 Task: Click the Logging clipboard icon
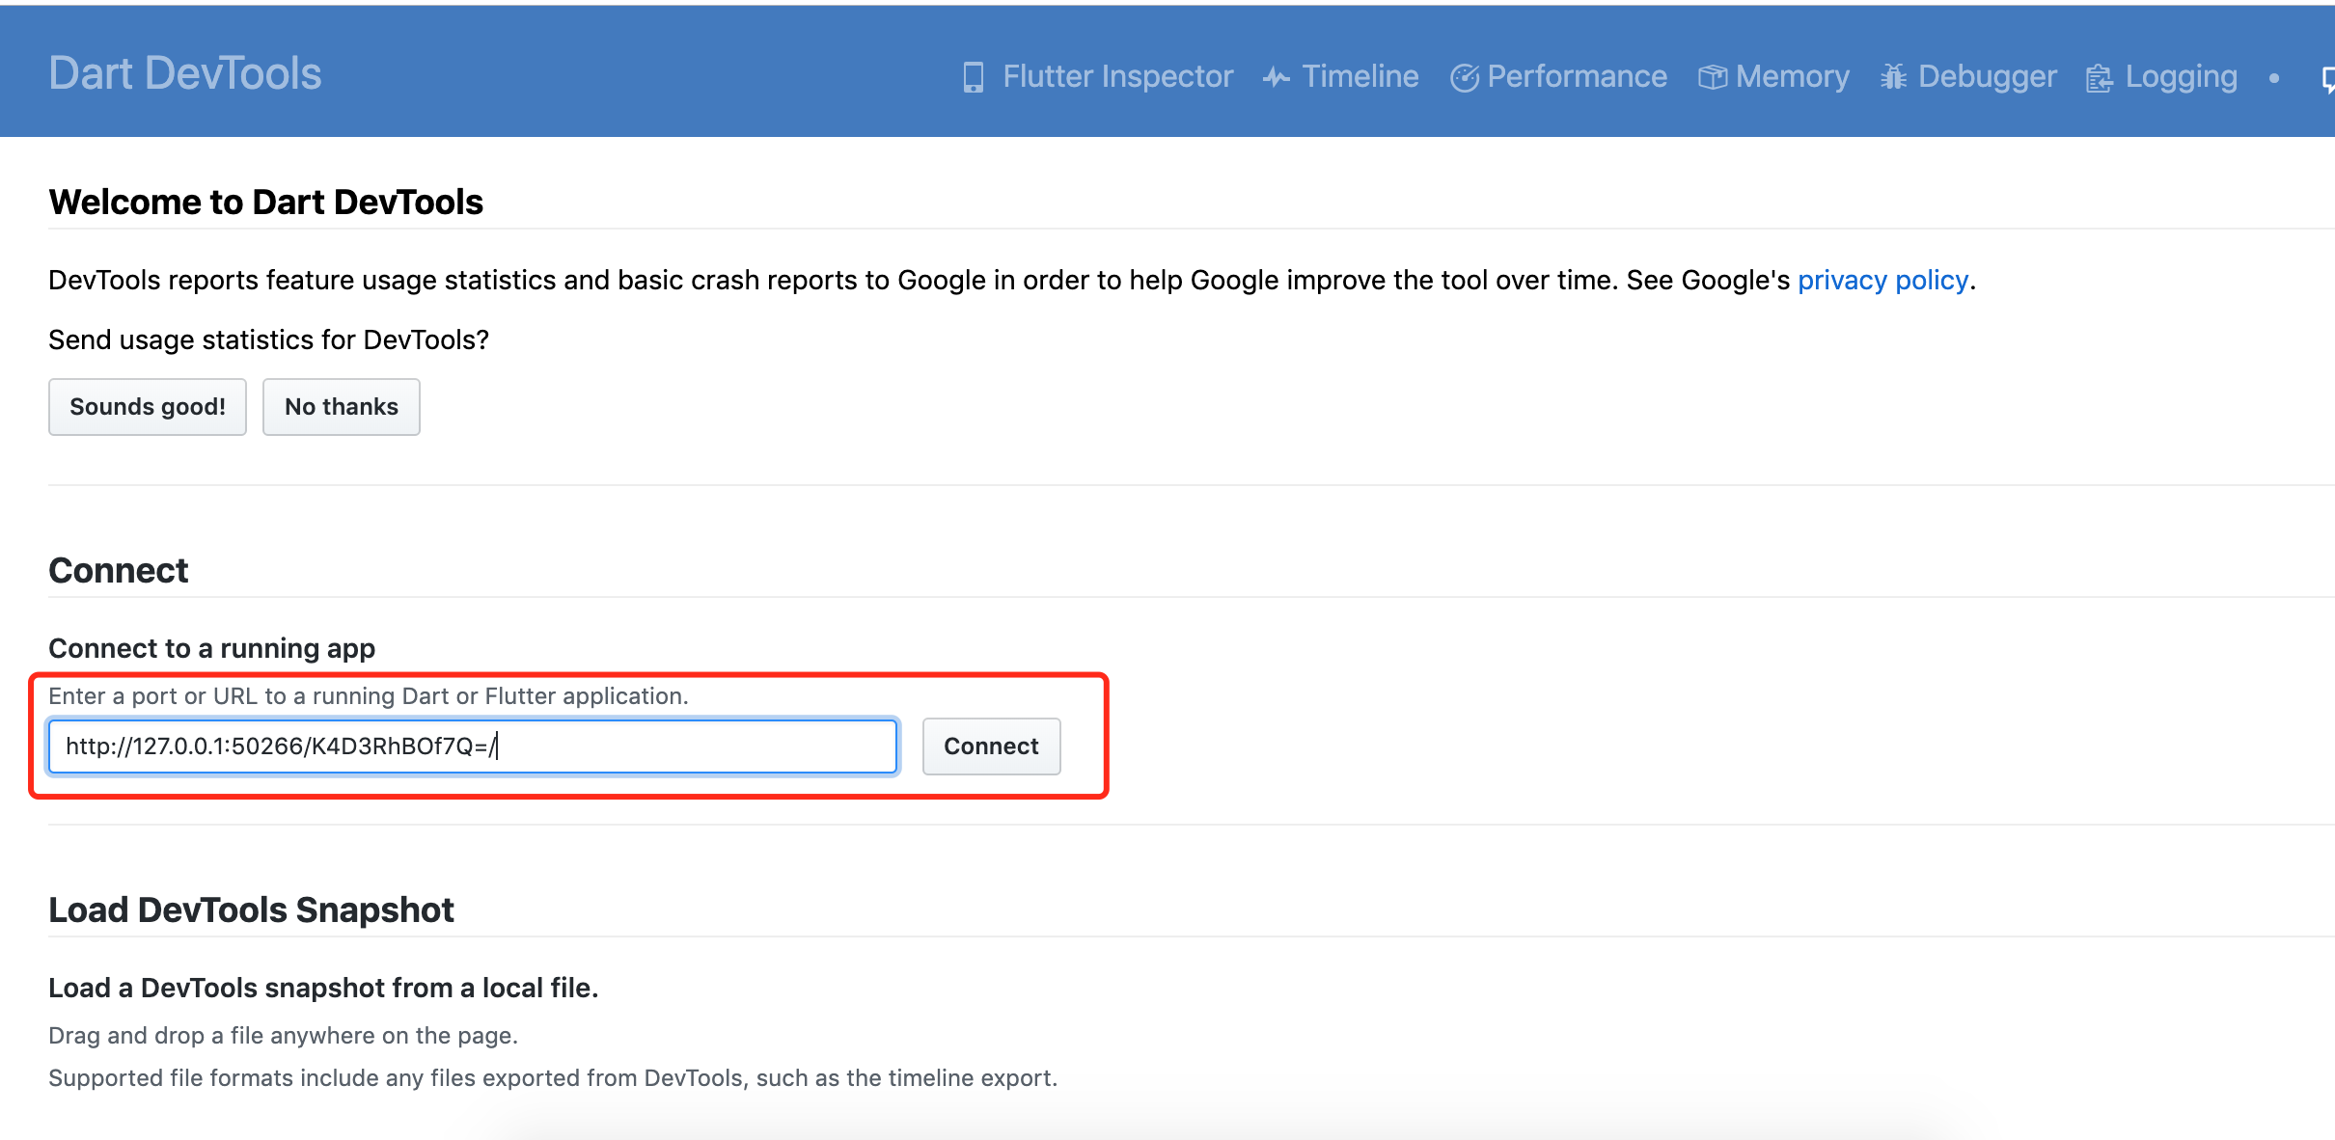click(2099, 78)
